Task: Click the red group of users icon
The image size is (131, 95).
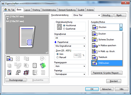Action: (x=26, y=72)
